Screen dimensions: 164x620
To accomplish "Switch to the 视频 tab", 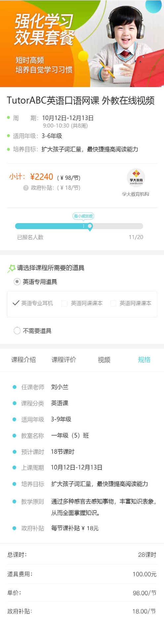I will pyautogui.click(x=104, y=360).
